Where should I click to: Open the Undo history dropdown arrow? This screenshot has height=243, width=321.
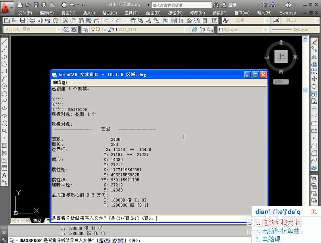78,5
